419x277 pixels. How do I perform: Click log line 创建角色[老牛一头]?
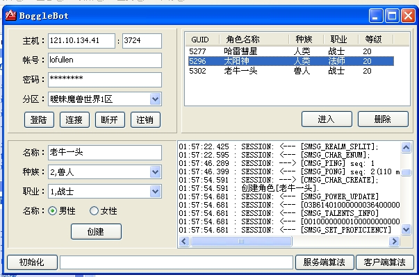click(x=249, y=188)
